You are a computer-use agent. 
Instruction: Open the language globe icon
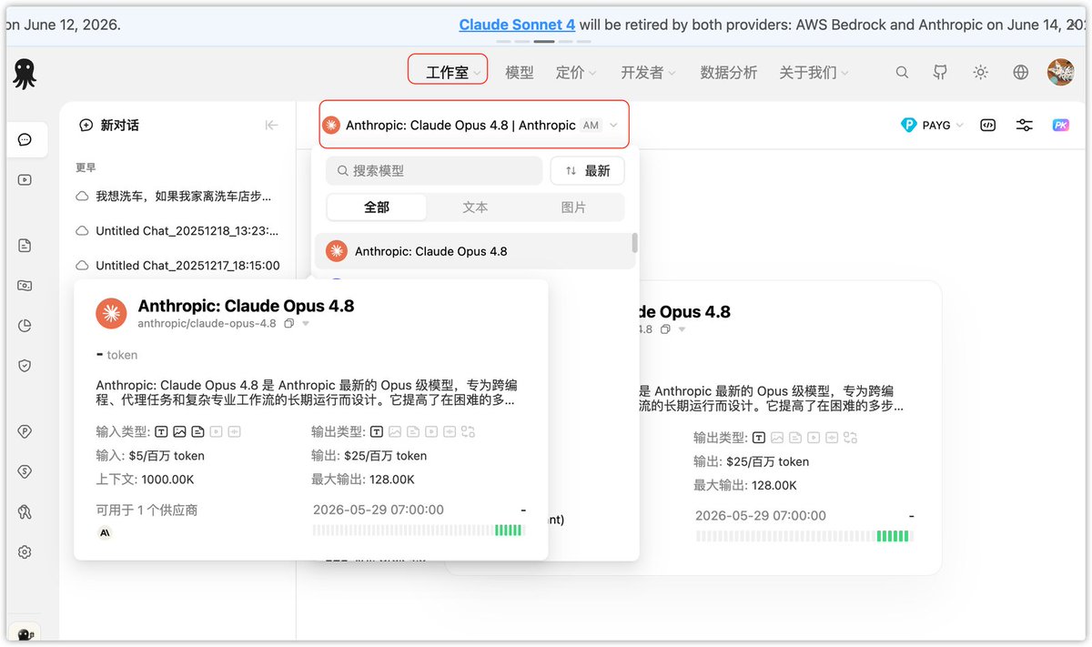point(1021,73)
